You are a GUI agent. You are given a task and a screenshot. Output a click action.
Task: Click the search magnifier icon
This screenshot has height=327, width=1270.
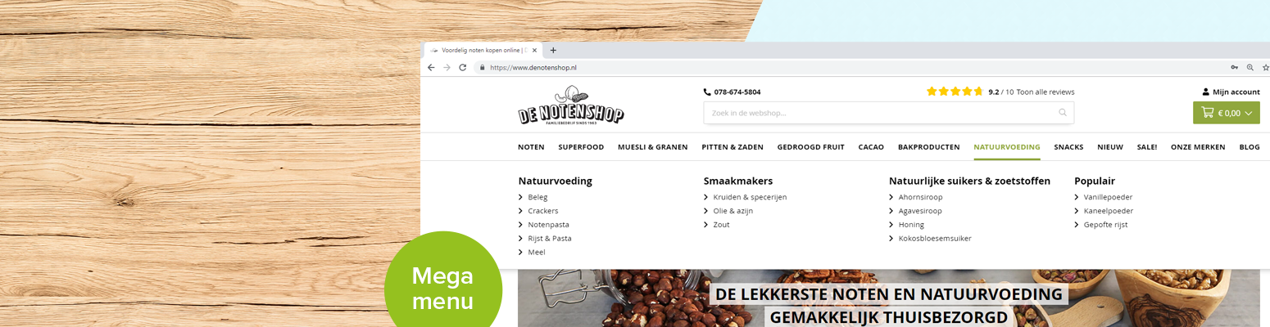(x=1063, y=113)
